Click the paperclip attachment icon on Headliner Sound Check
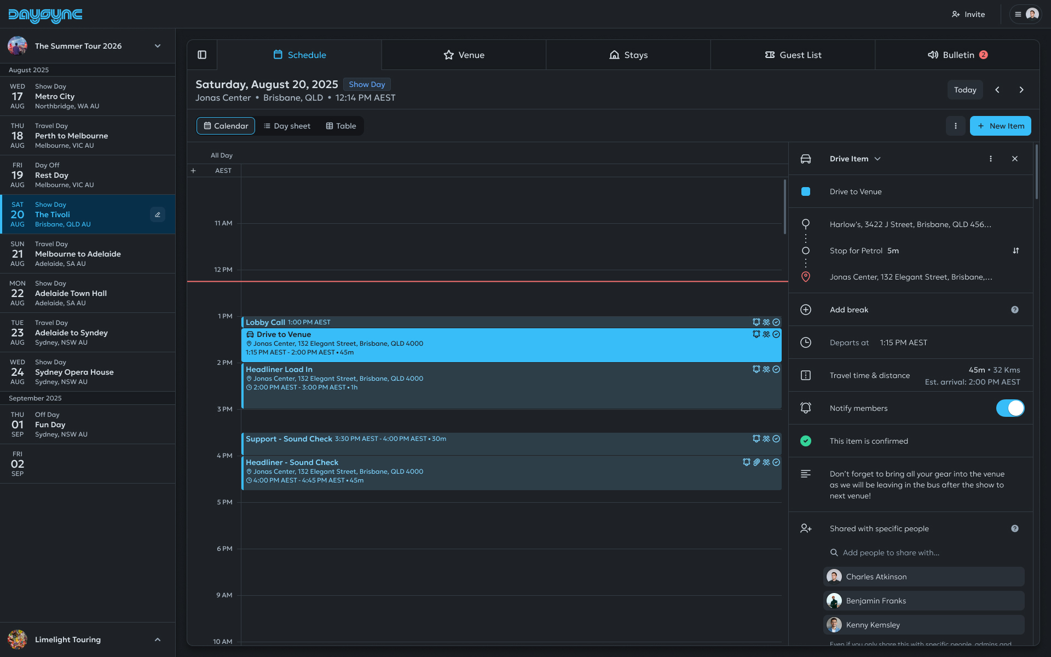The image size is (1051, 657). tap(757, 462)
